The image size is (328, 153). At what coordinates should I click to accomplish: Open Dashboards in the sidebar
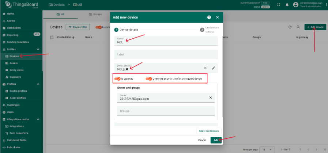pyautogui.click(x=14, y=28)
